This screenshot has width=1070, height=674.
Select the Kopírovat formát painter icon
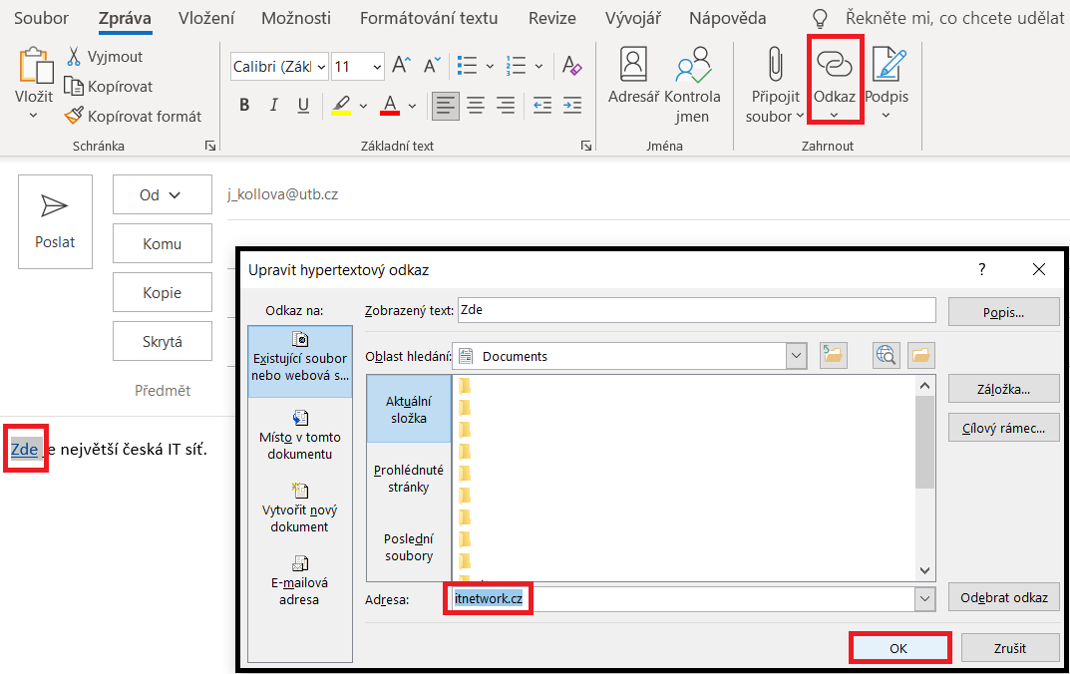point(73,115)
